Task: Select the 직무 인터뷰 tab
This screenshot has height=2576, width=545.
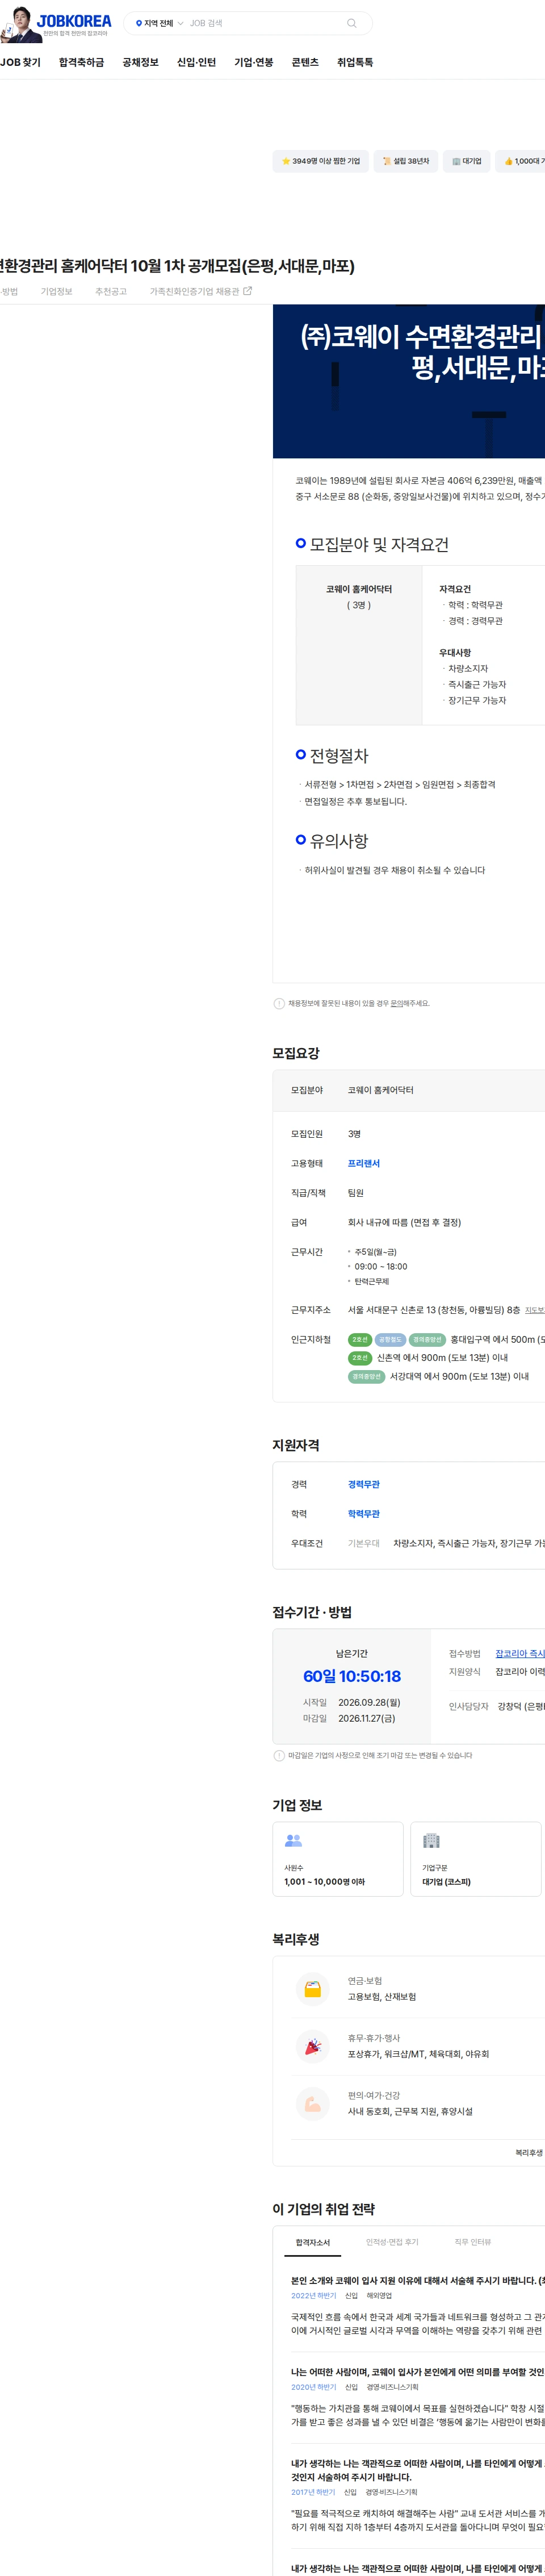Action: click(473, 2243)
